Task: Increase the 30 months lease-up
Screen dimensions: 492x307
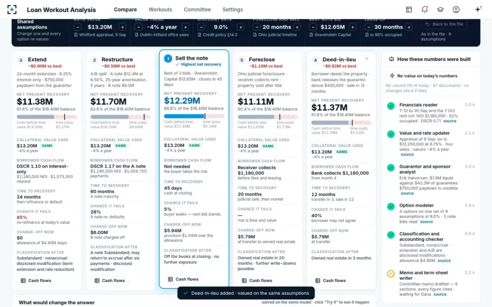Action: pos(409,27)
